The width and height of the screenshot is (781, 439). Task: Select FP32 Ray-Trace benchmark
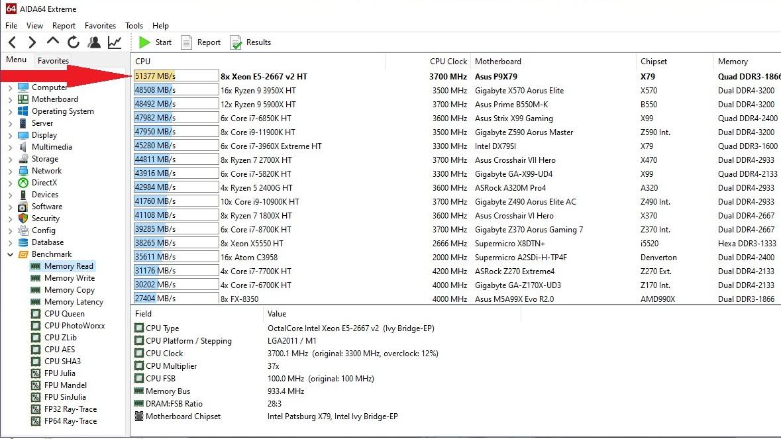pos(70,409)
